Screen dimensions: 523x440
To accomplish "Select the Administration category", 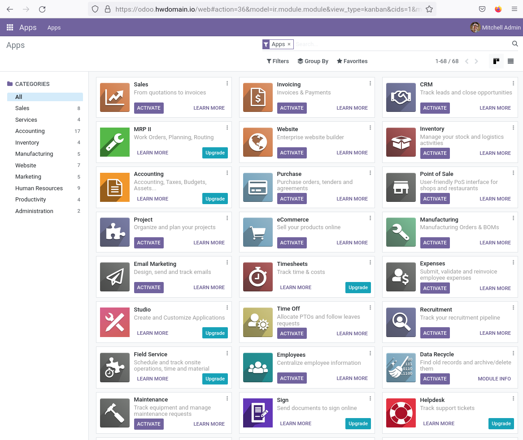I will [x=45, y=211].
